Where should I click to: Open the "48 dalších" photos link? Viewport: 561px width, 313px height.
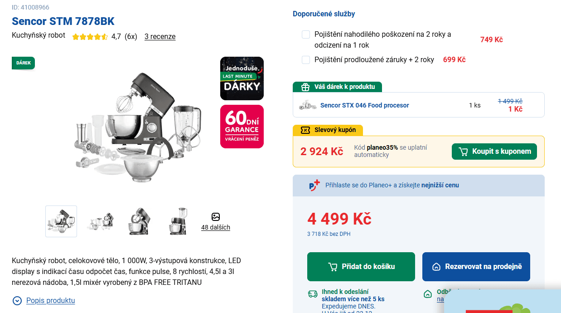click(216, 227)
